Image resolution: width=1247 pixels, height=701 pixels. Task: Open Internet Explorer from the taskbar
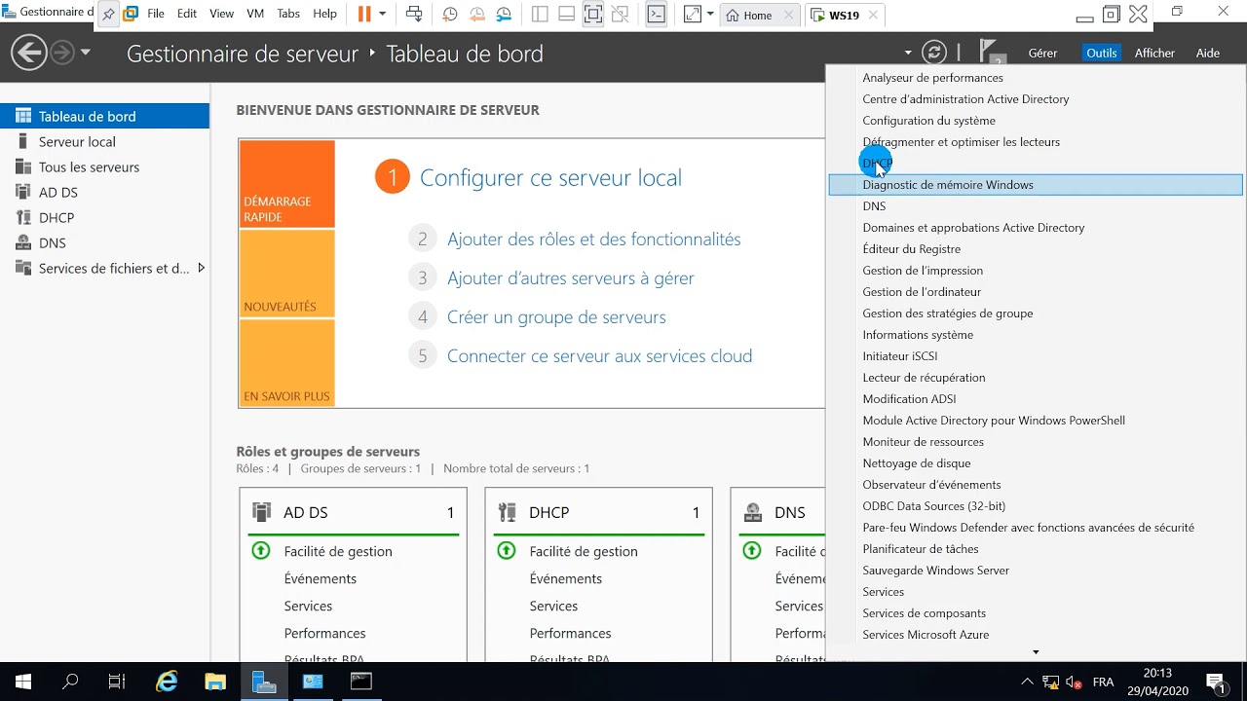168,682
